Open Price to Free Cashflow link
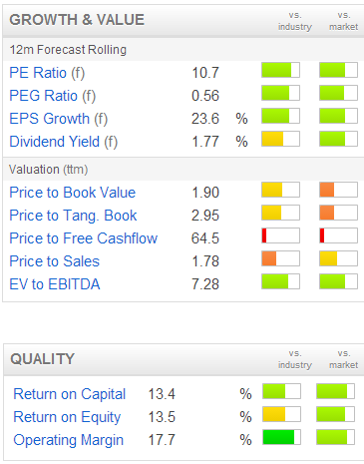The width and height of the screenshot is (364, 464). click(x=84, y=238)
